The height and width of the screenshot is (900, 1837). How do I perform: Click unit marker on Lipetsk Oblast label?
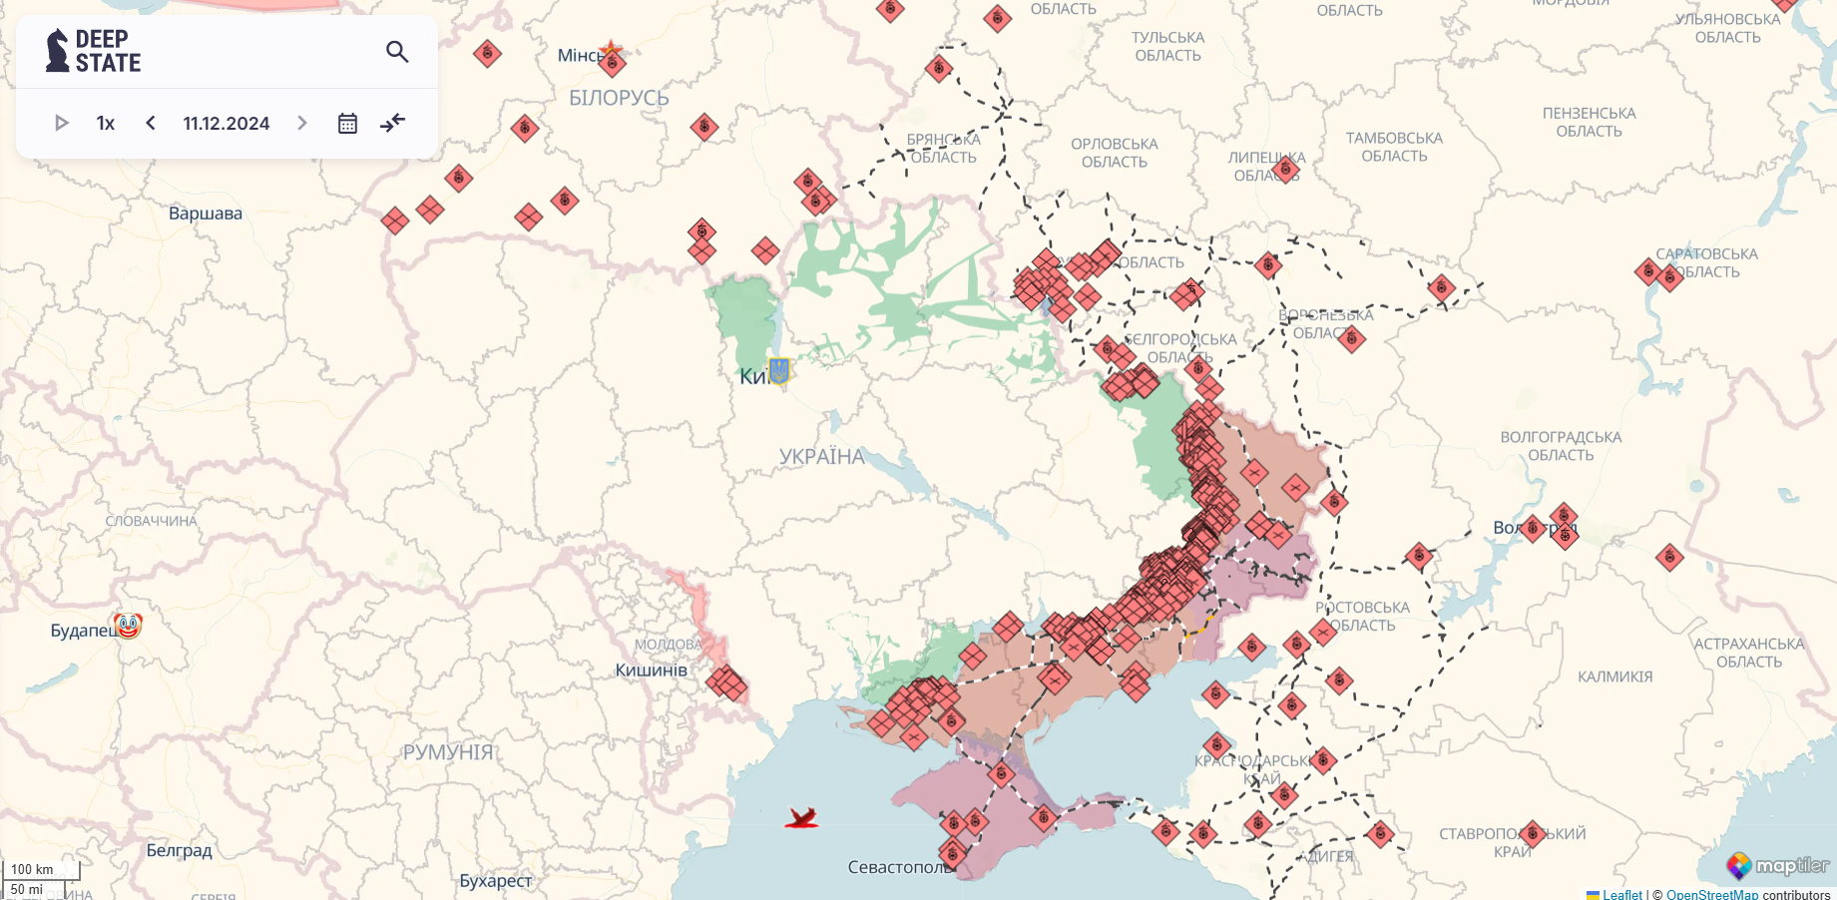(x=1286, y=169)
